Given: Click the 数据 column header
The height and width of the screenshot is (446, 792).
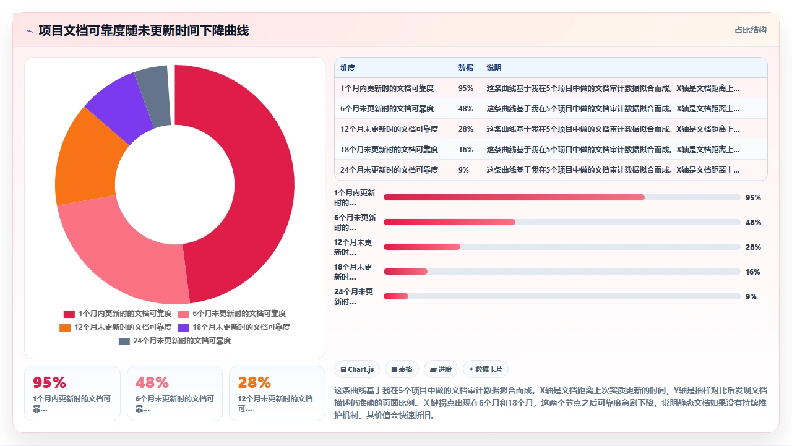Looking at the screenshot, I should (x=466, y=68).
